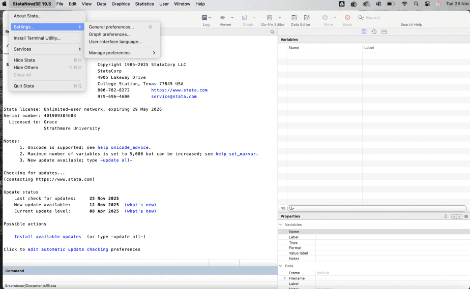Click the red Break icon

(347, 18)
